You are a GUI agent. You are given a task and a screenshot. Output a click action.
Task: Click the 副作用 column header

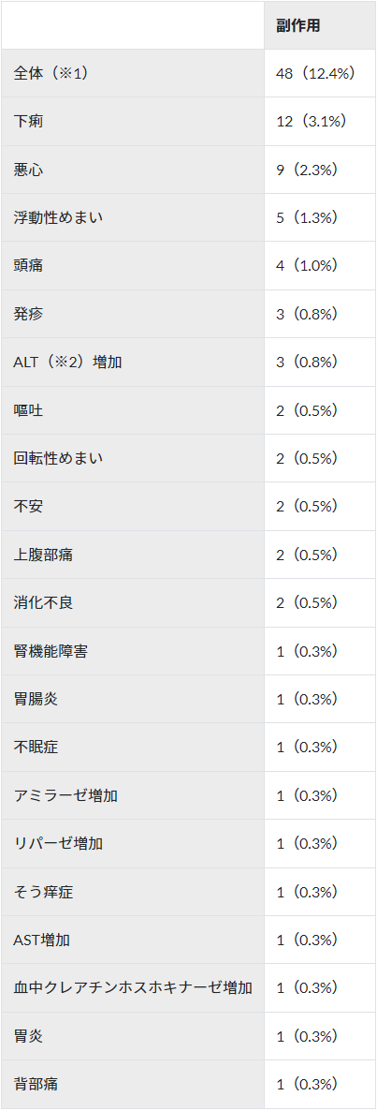(x=298, y=24)
